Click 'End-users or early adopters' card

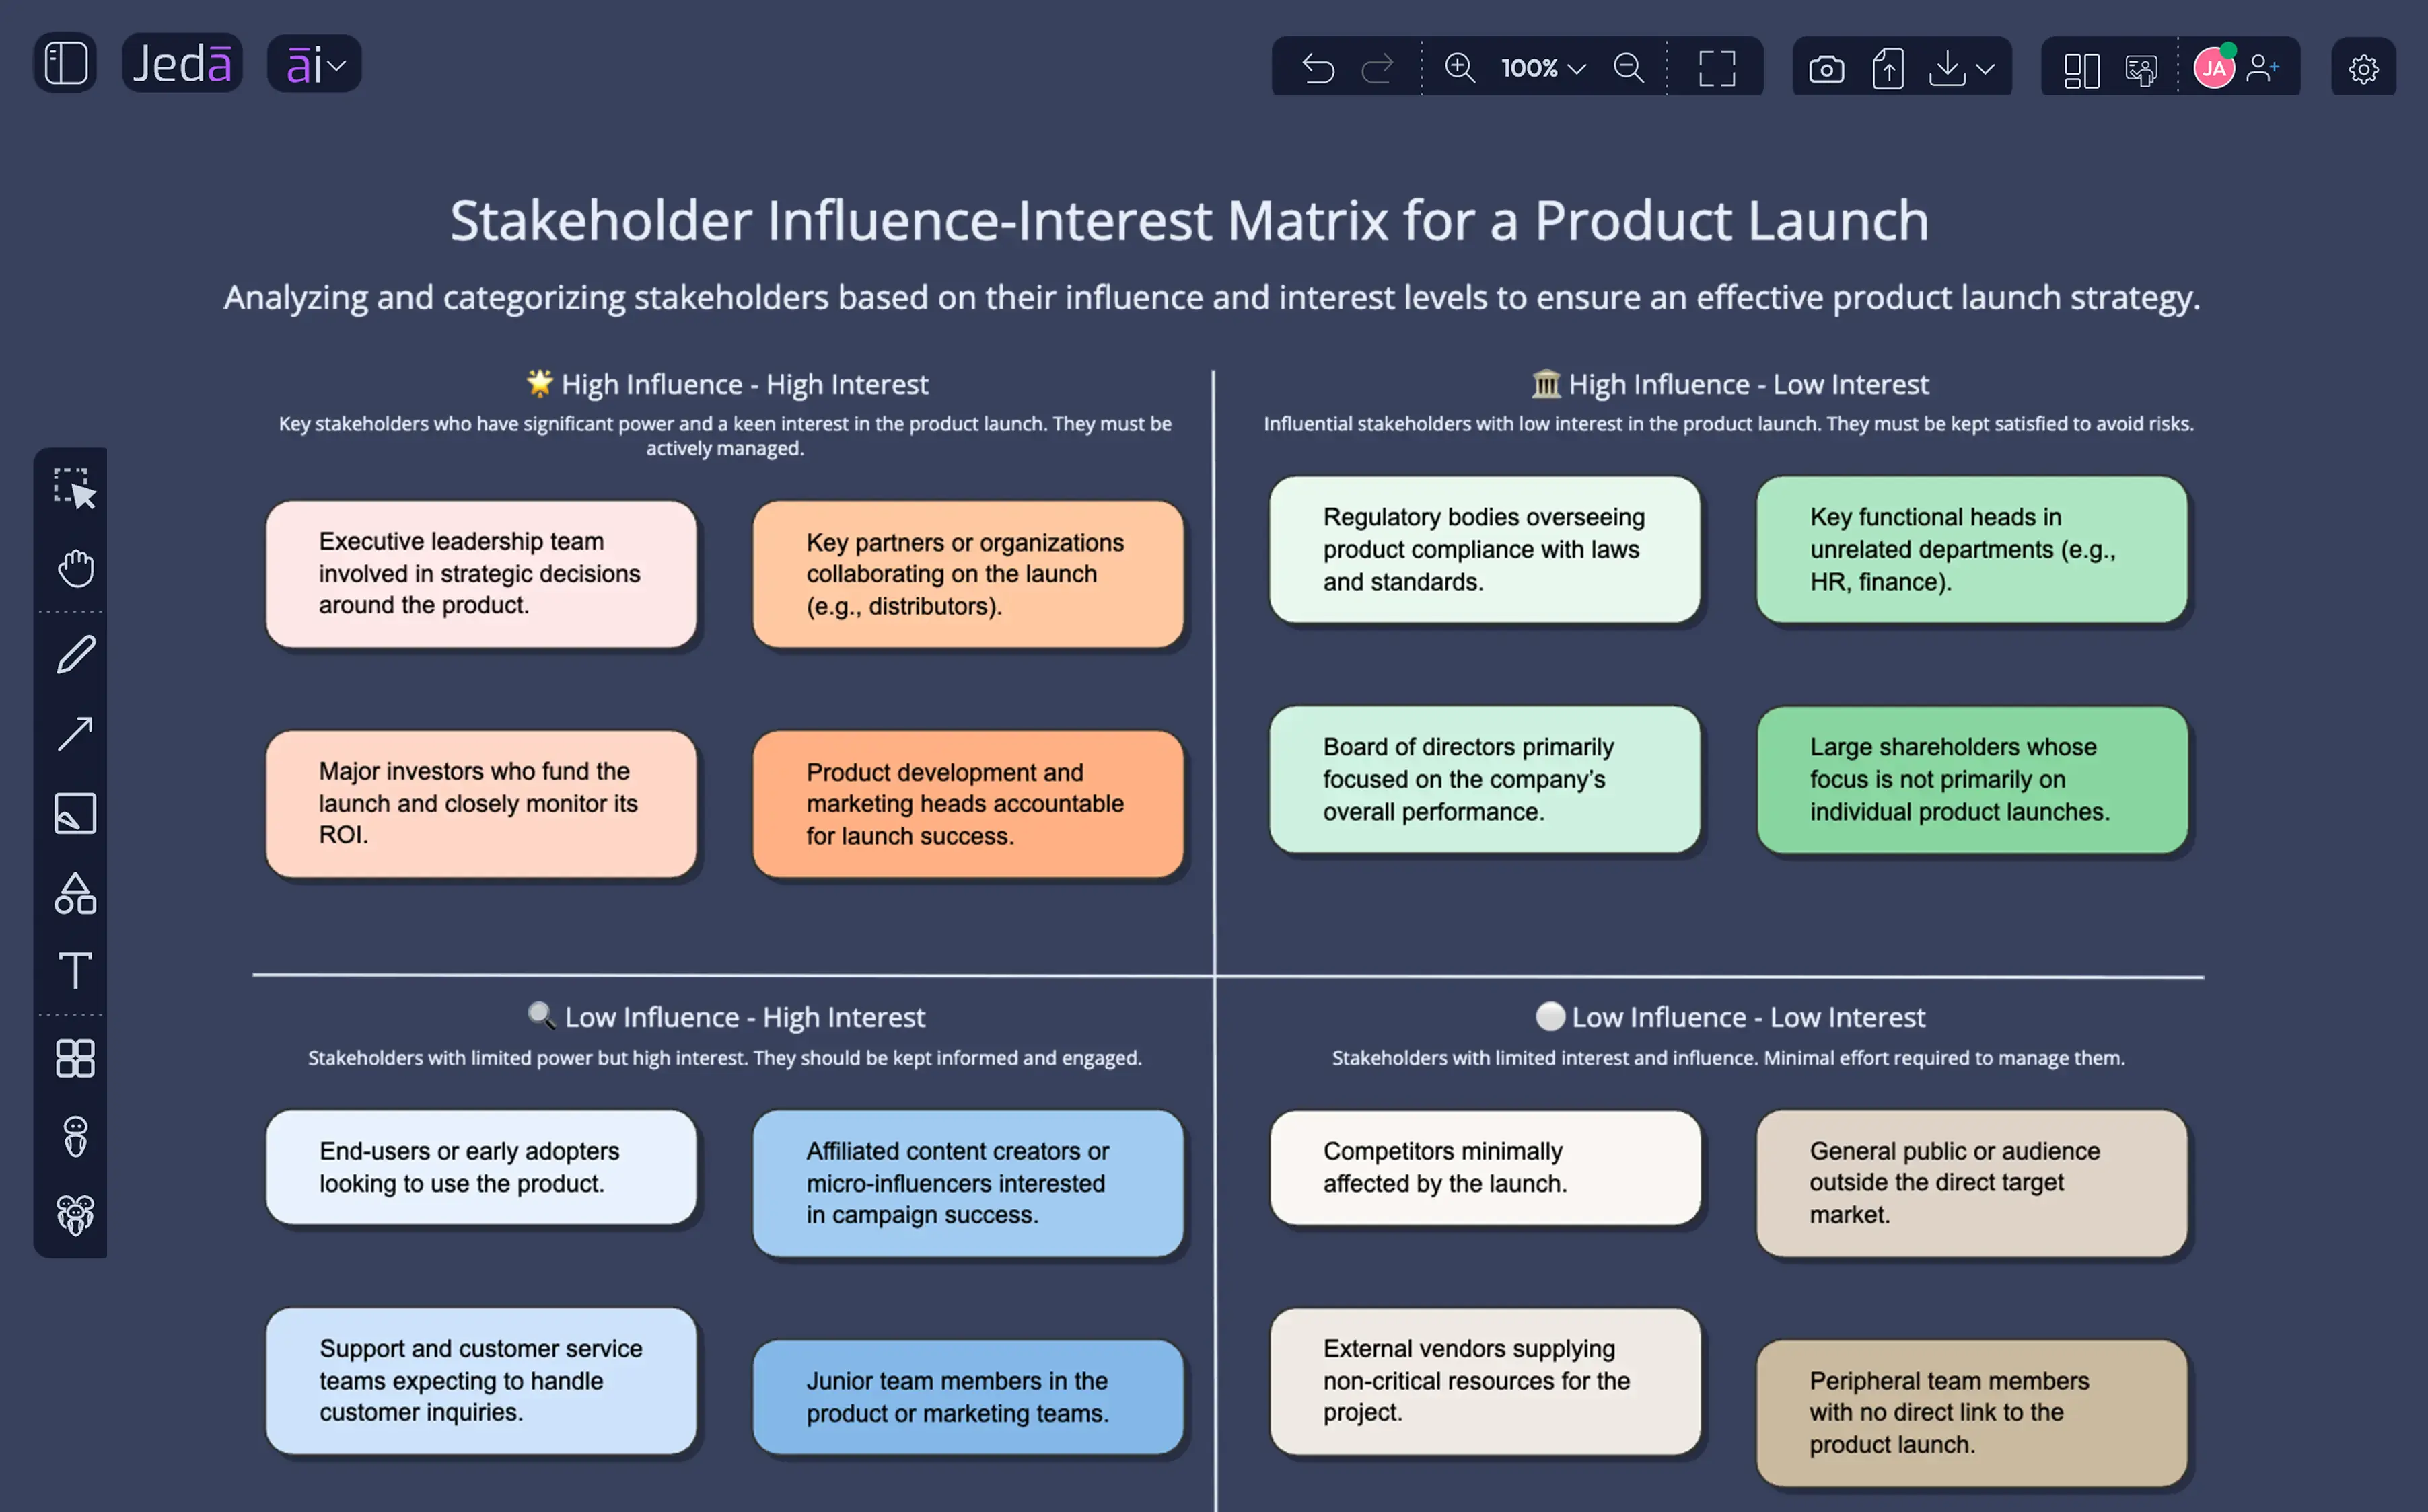481,1167
